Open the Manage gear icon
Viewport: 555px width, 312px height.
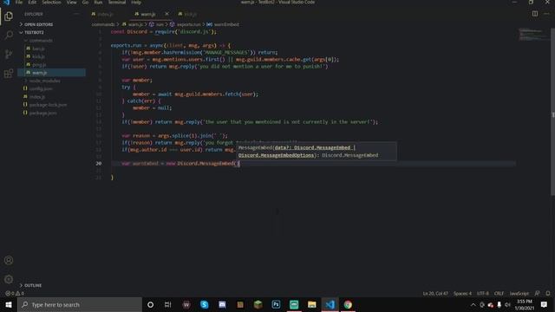tap(9, 279)
